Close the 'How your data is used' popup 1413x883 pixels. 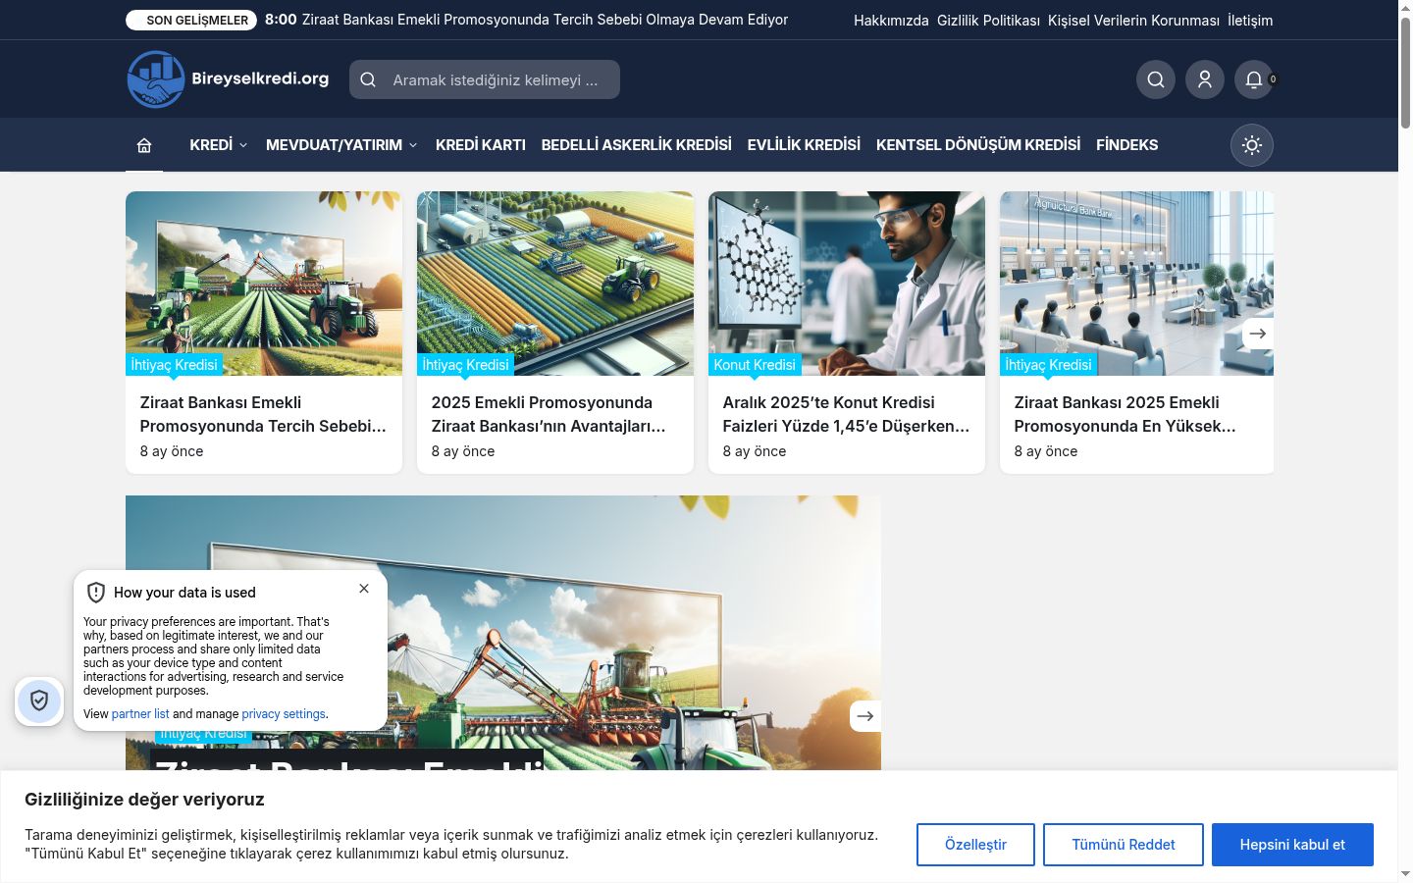[x=364, y=589]
